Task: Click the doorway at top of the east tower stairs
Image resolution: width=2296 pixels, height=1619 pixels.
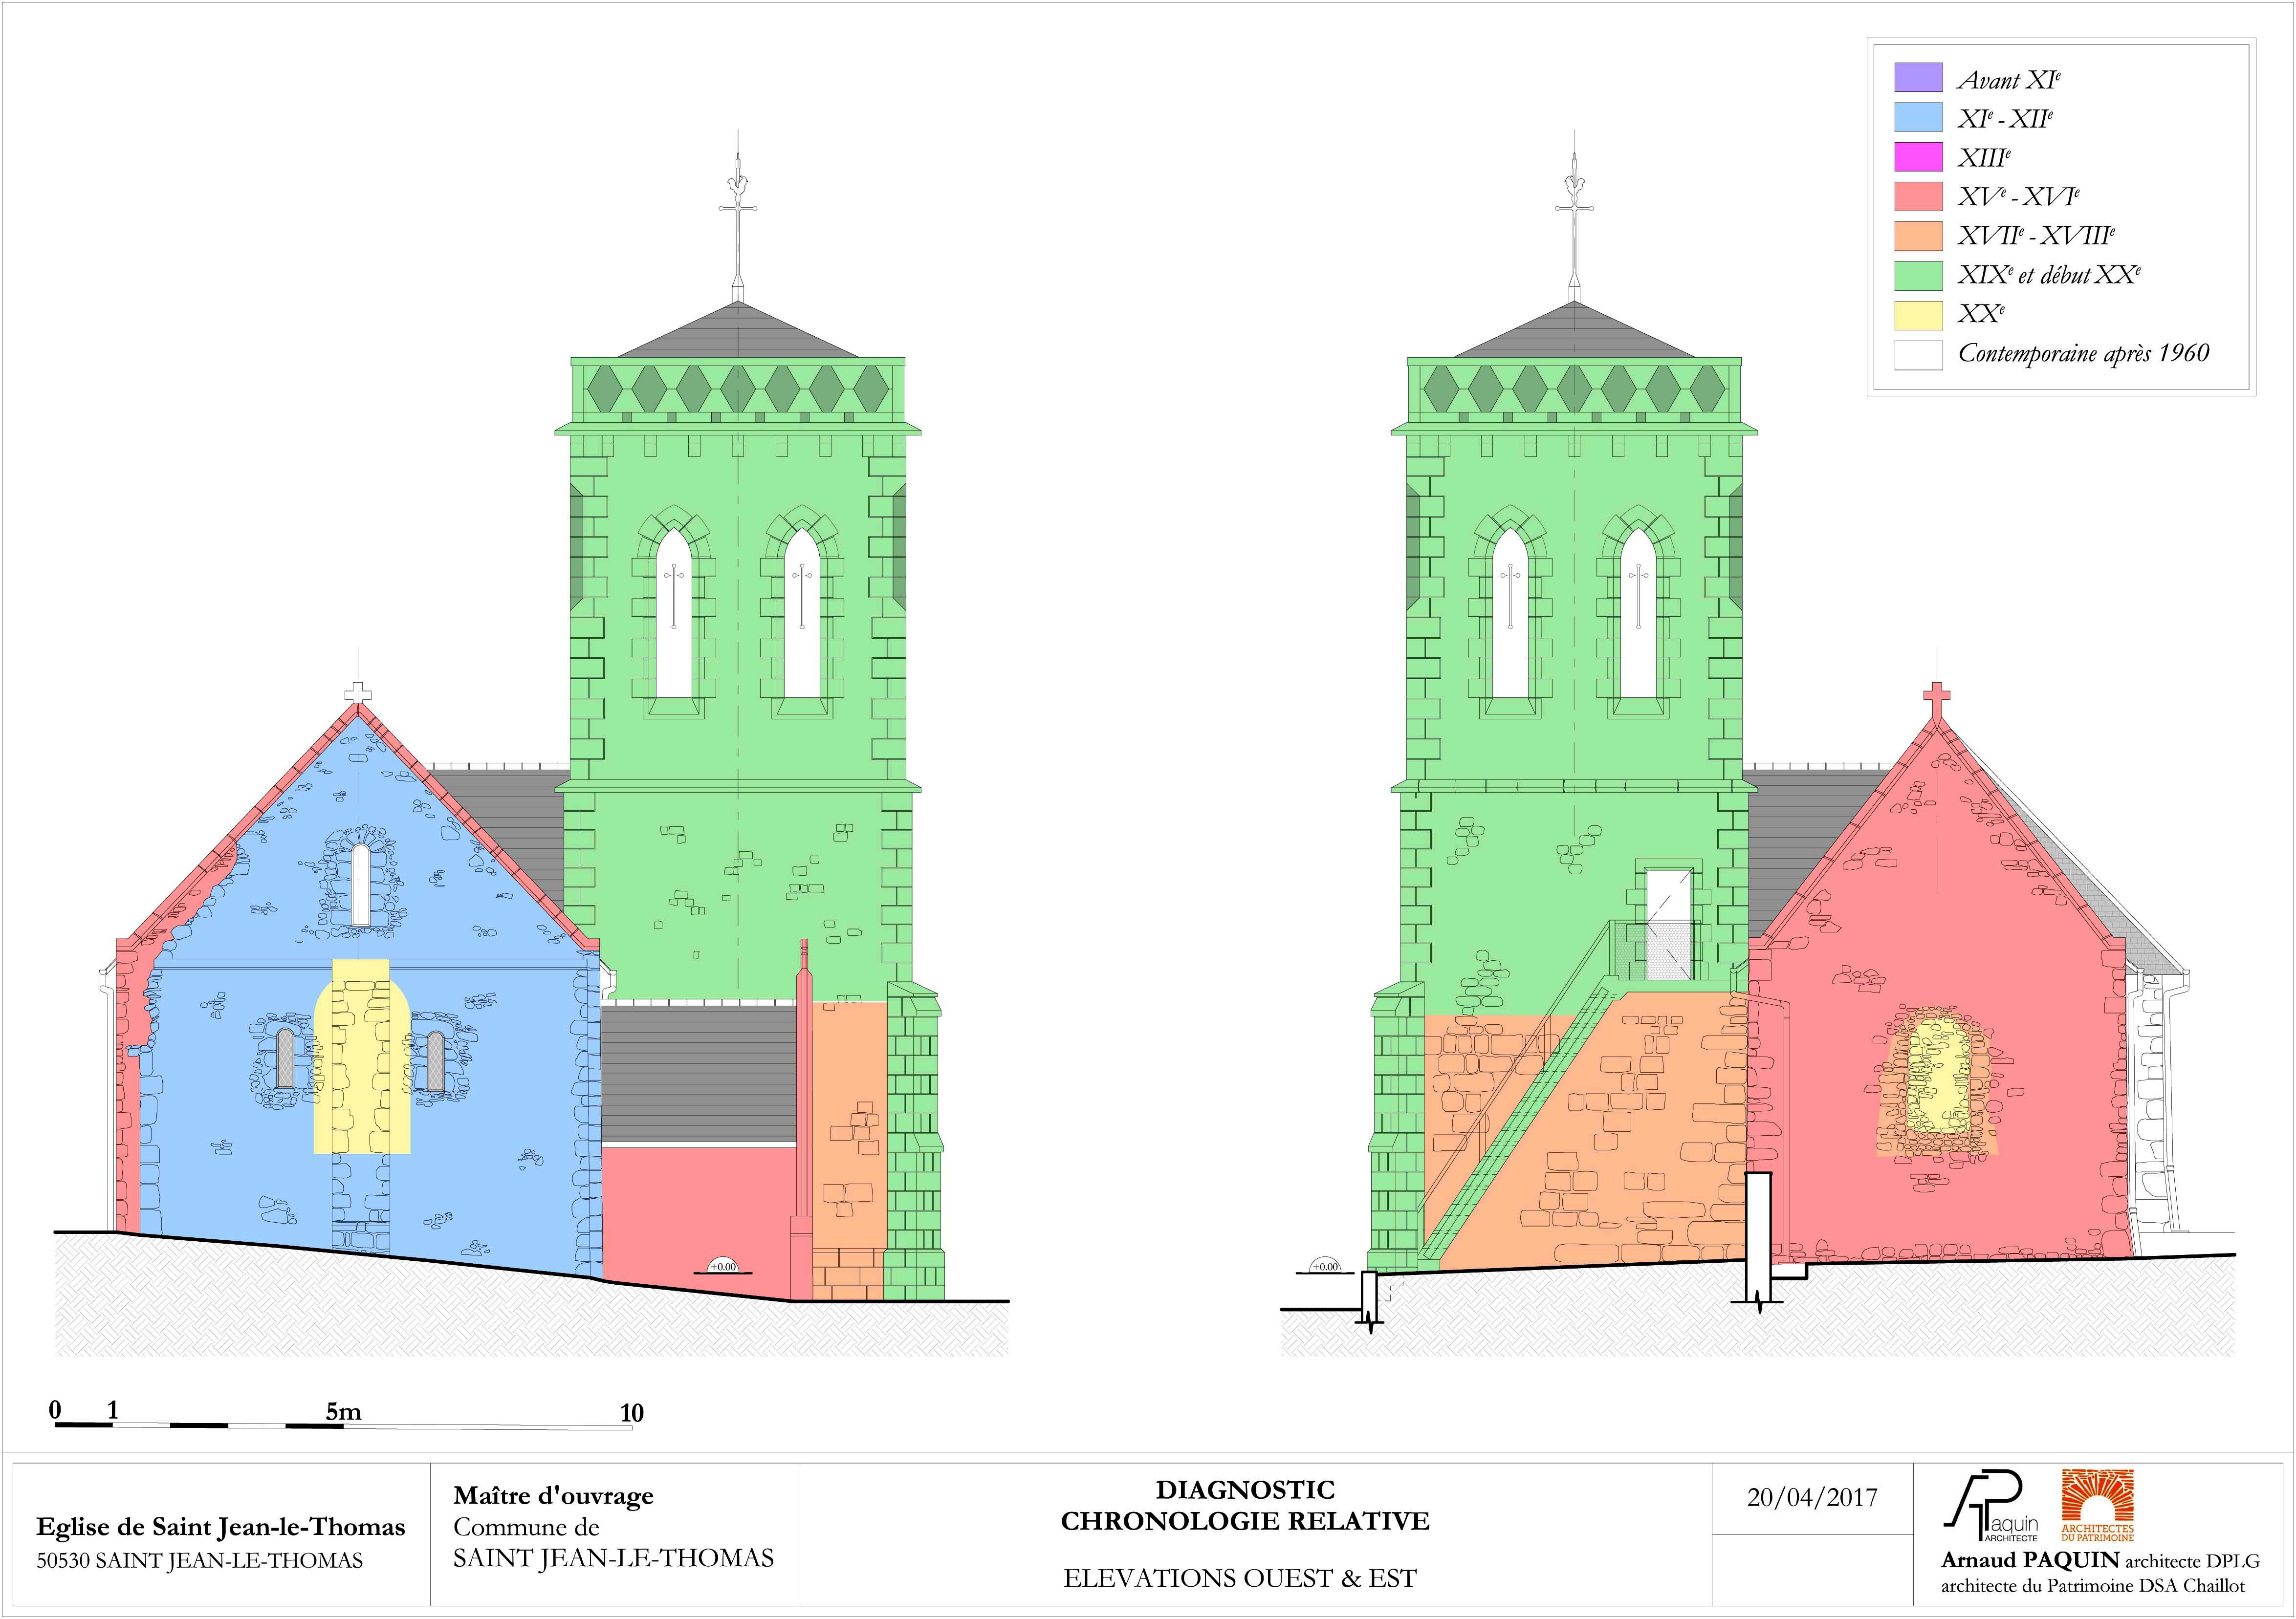Action: click(x=1668, y=923)
